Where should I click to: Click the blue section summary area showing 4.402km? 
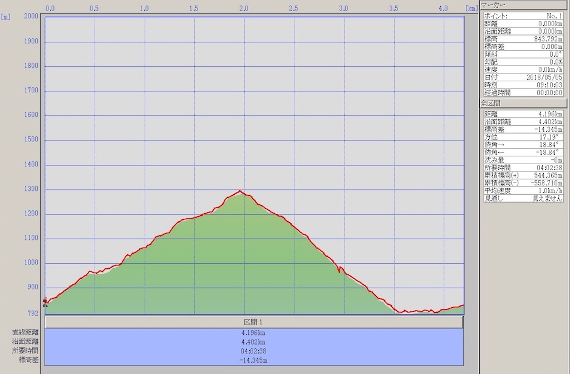point(254,342)
